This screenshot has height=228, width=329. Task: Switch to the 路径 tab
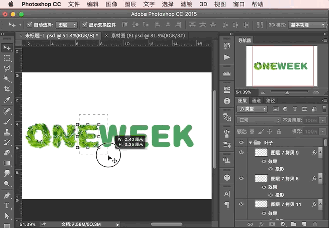click(x=270, y=100)
